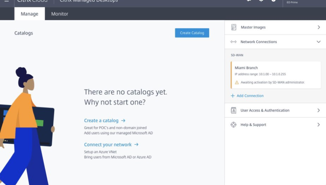Click the Network Connections arrows icon
Image resolution: width=326 pixels, height=185 pixels.
pos(234,42)
